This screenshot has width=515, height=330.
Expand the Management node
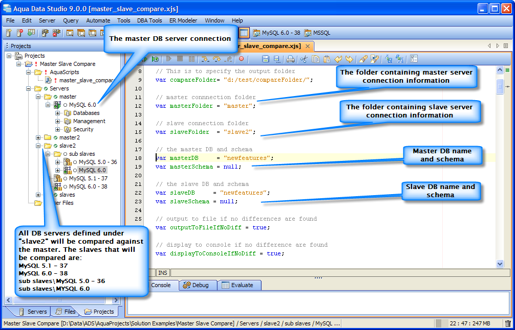pos(58,121)
